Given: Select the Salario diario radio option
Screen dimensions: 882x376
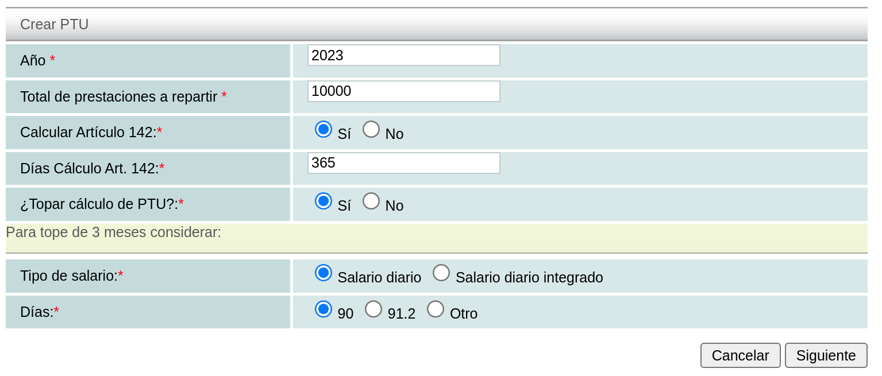Looking at the screenshot, I should point(323,273).
